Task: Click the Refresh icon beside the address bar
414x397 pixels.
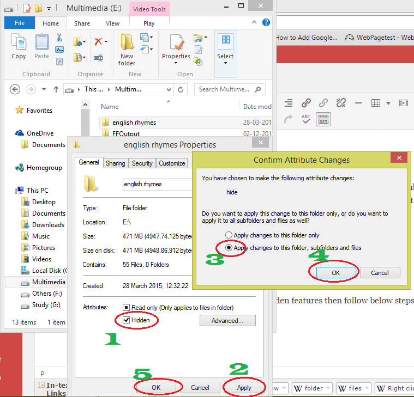Action: point(181,90)
